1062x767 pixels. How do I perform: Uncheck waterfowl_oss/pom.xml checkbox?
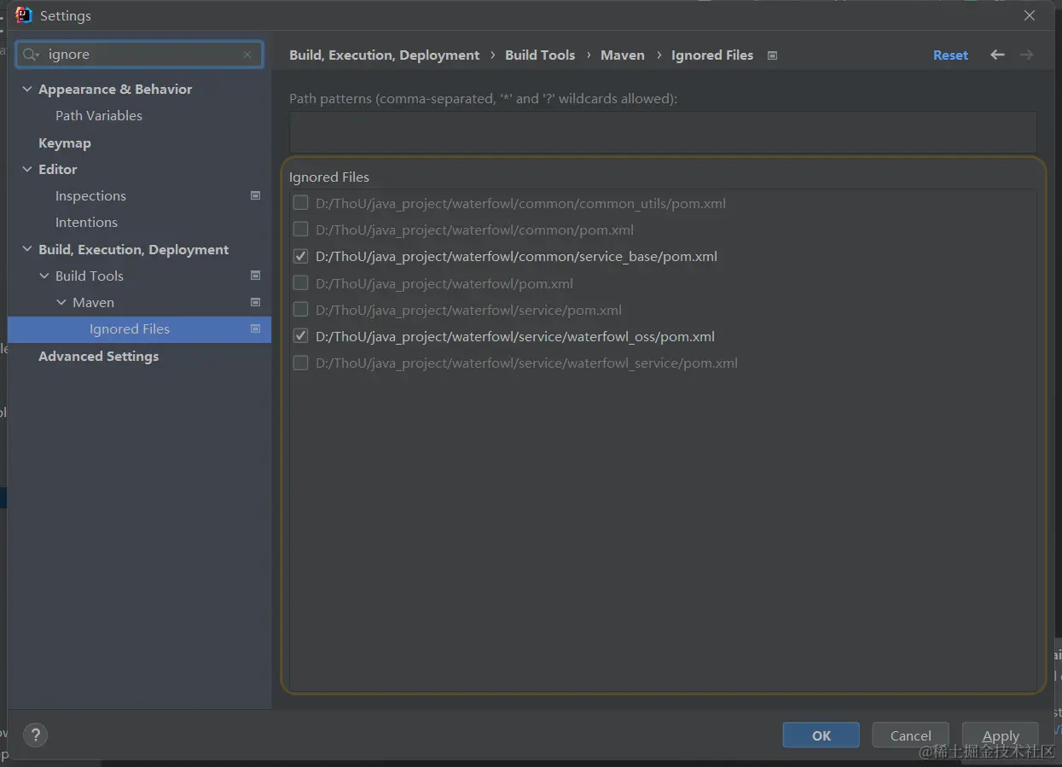pyautogui.click(x=300, y=336)
